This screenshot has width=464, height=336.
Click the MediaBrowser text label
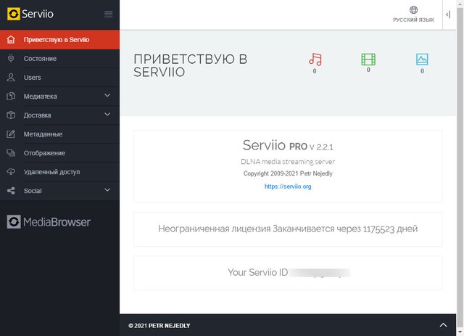57,222
